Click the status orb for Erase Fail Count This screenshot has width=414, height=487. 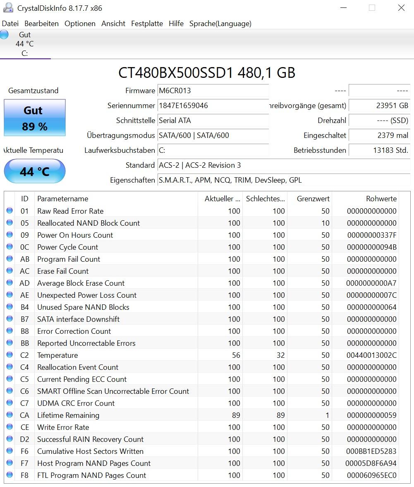click(10, 270)
